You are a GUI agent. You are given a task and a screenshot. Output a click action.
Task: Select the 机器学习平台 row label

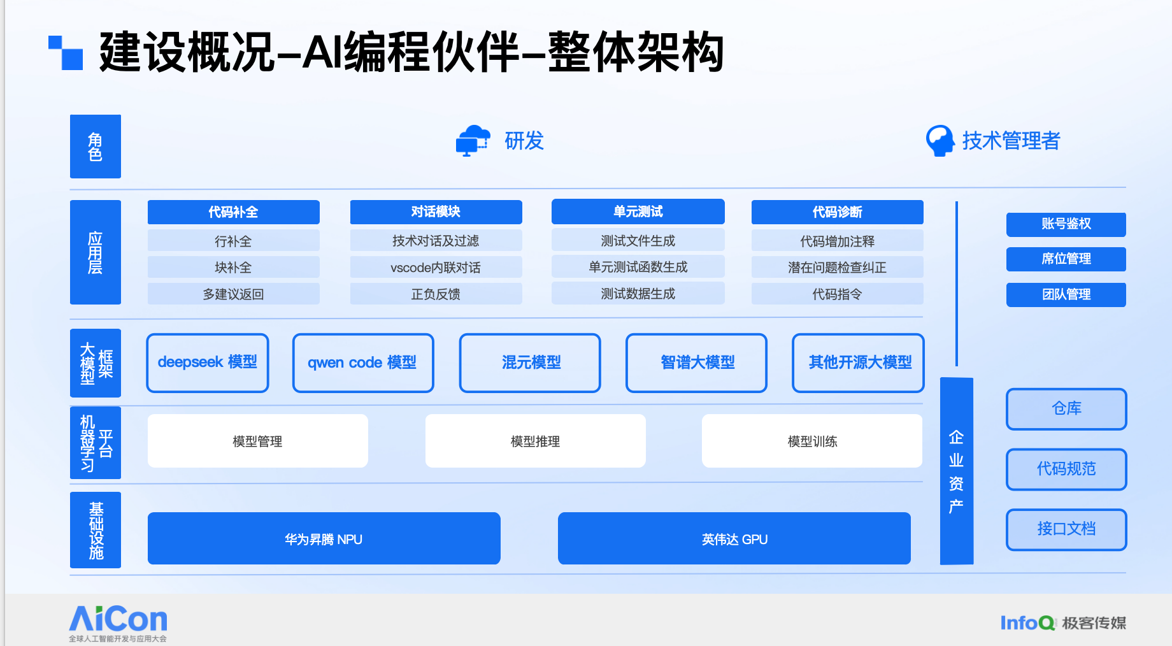(96, 443)
